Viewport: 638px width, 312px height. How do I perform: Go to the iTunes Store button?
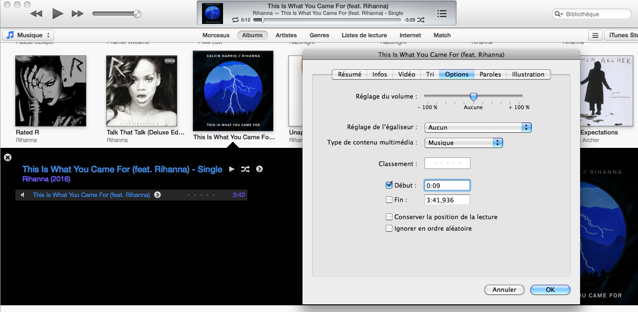621,35
